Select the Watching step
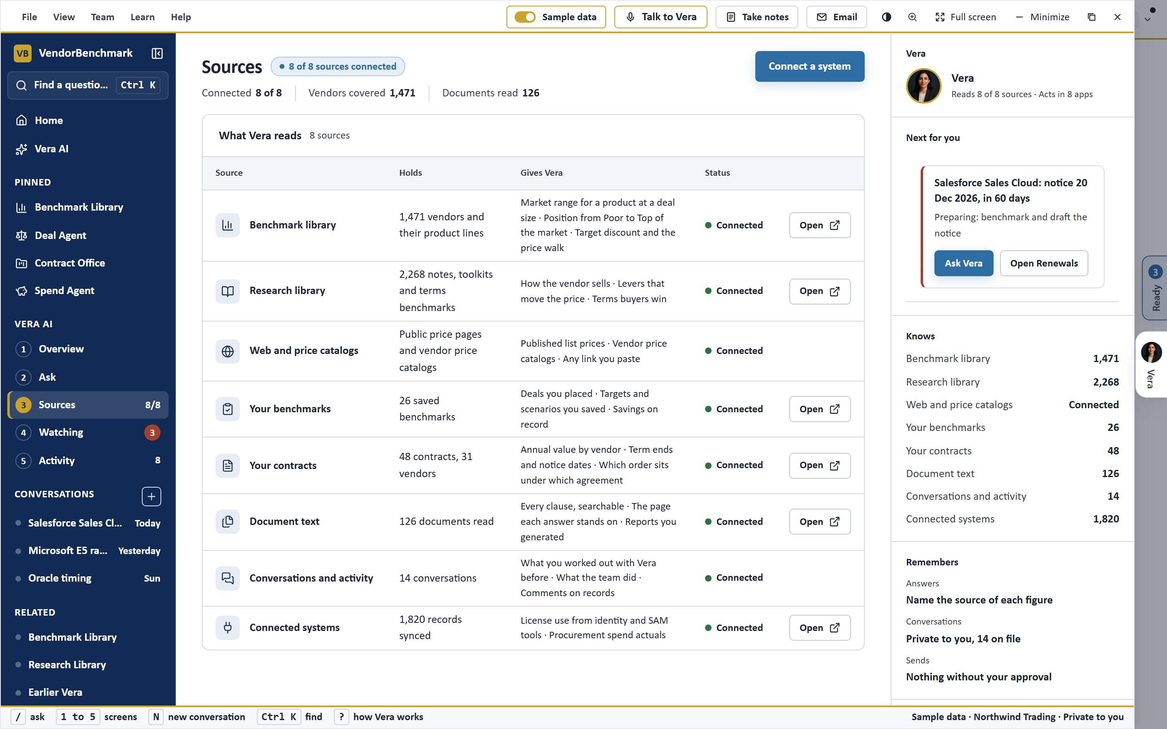This screenshot has height=729, width=1167. 88,433
